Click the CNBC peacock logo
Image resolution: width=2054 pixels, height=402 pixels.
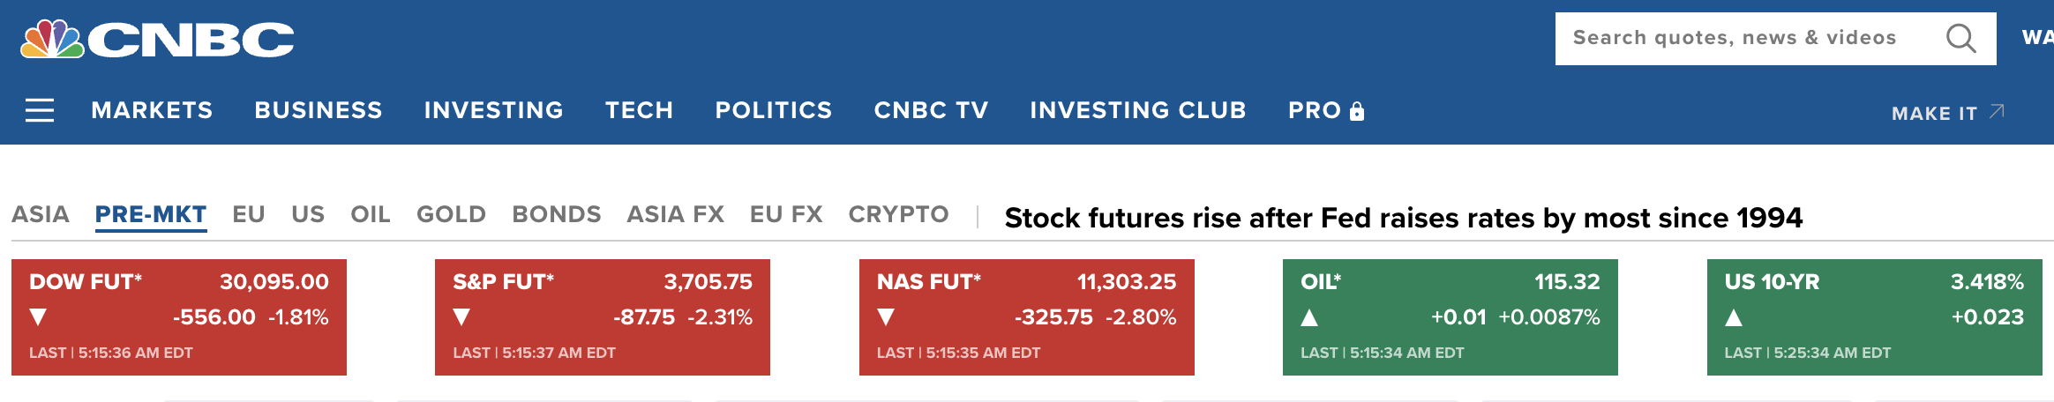[x=53, y=39]
